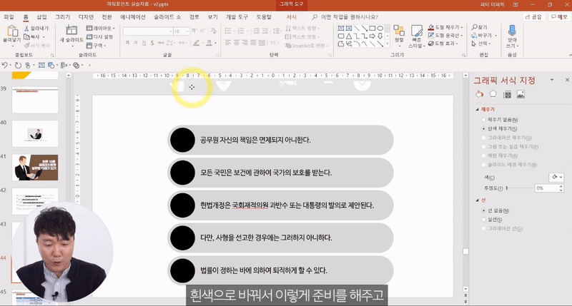Click 다시 설정 (Reset) slide icon
This screenshot has height=306, width=572.
[89, 37]
